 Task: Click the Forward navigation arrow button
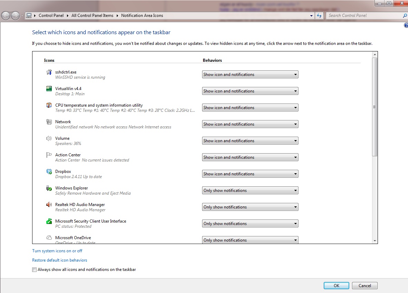(15, 16)
